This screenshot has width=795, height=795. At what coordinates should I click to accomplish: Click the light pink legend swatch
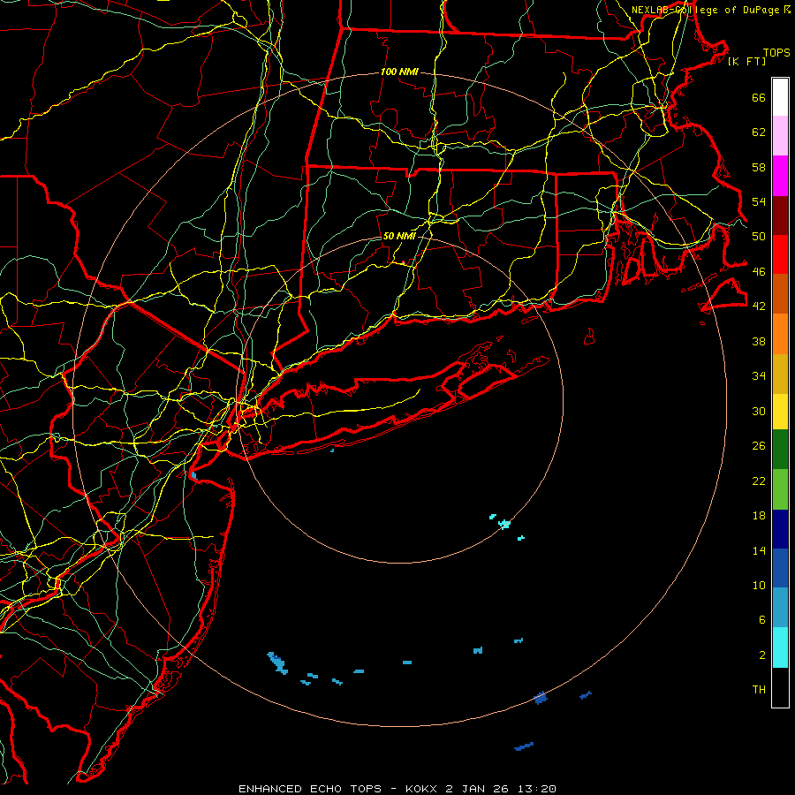(780, 136)
